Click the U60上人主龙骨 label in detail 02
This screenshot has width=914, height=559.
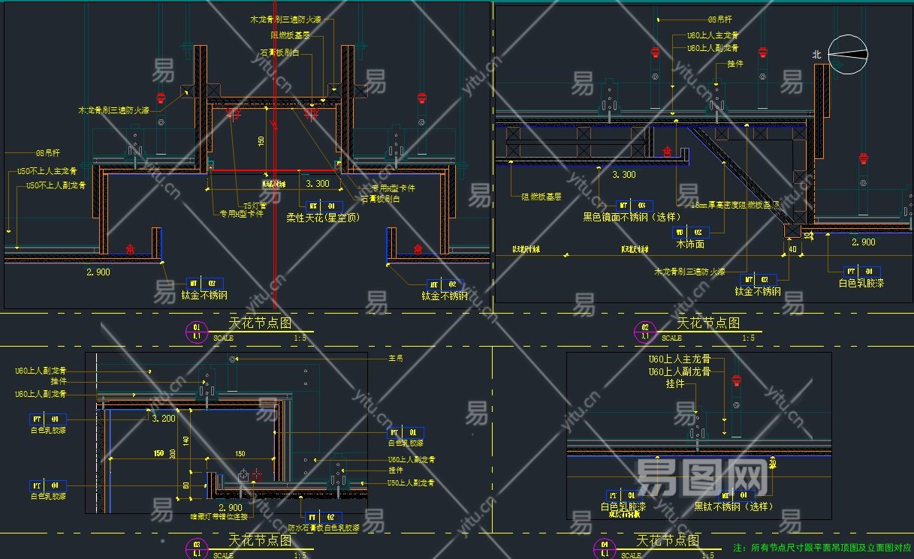(713, 35)
